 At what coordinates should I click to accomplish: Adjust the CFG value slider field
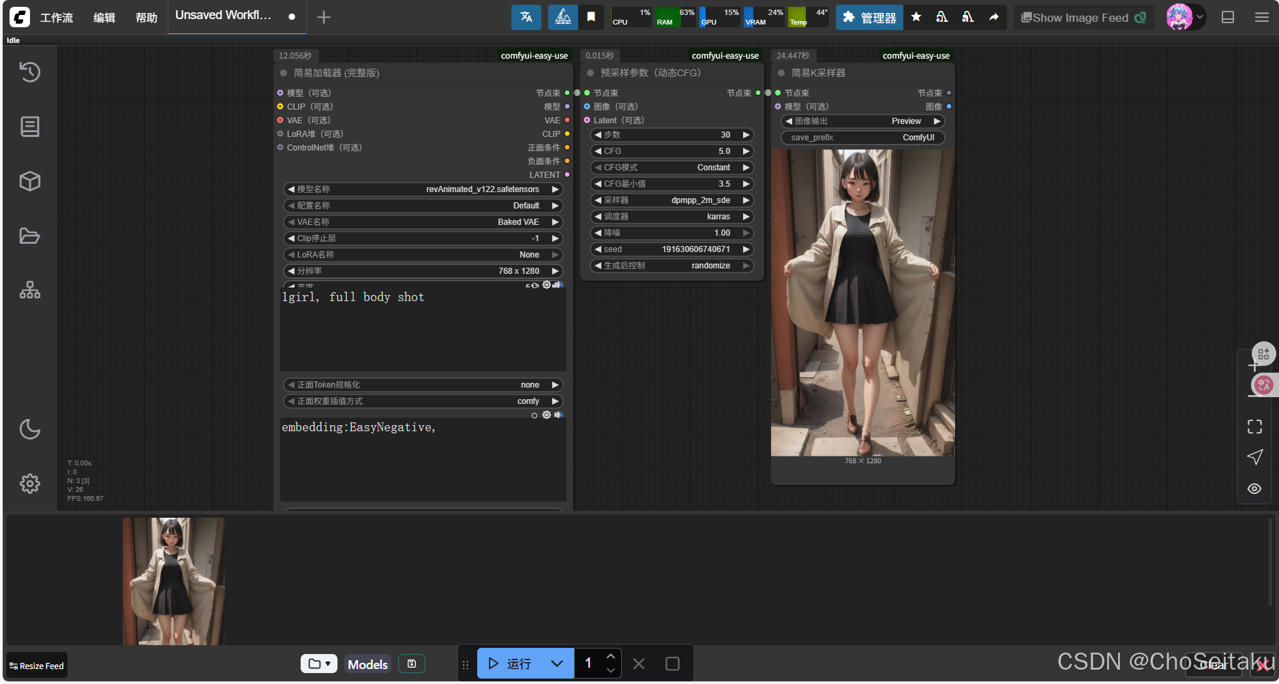[x=672, y=151]
